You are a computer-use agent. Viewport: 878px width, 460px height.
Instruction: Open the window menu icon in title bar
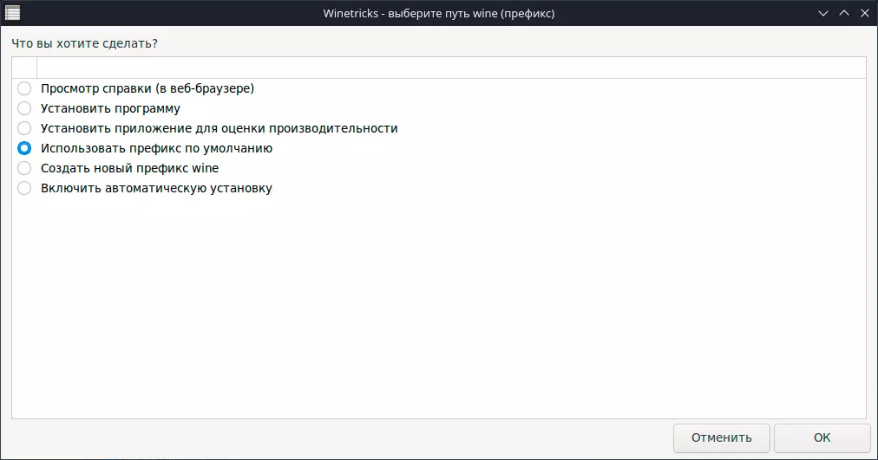pyautogui.click(x=12, y=13)
